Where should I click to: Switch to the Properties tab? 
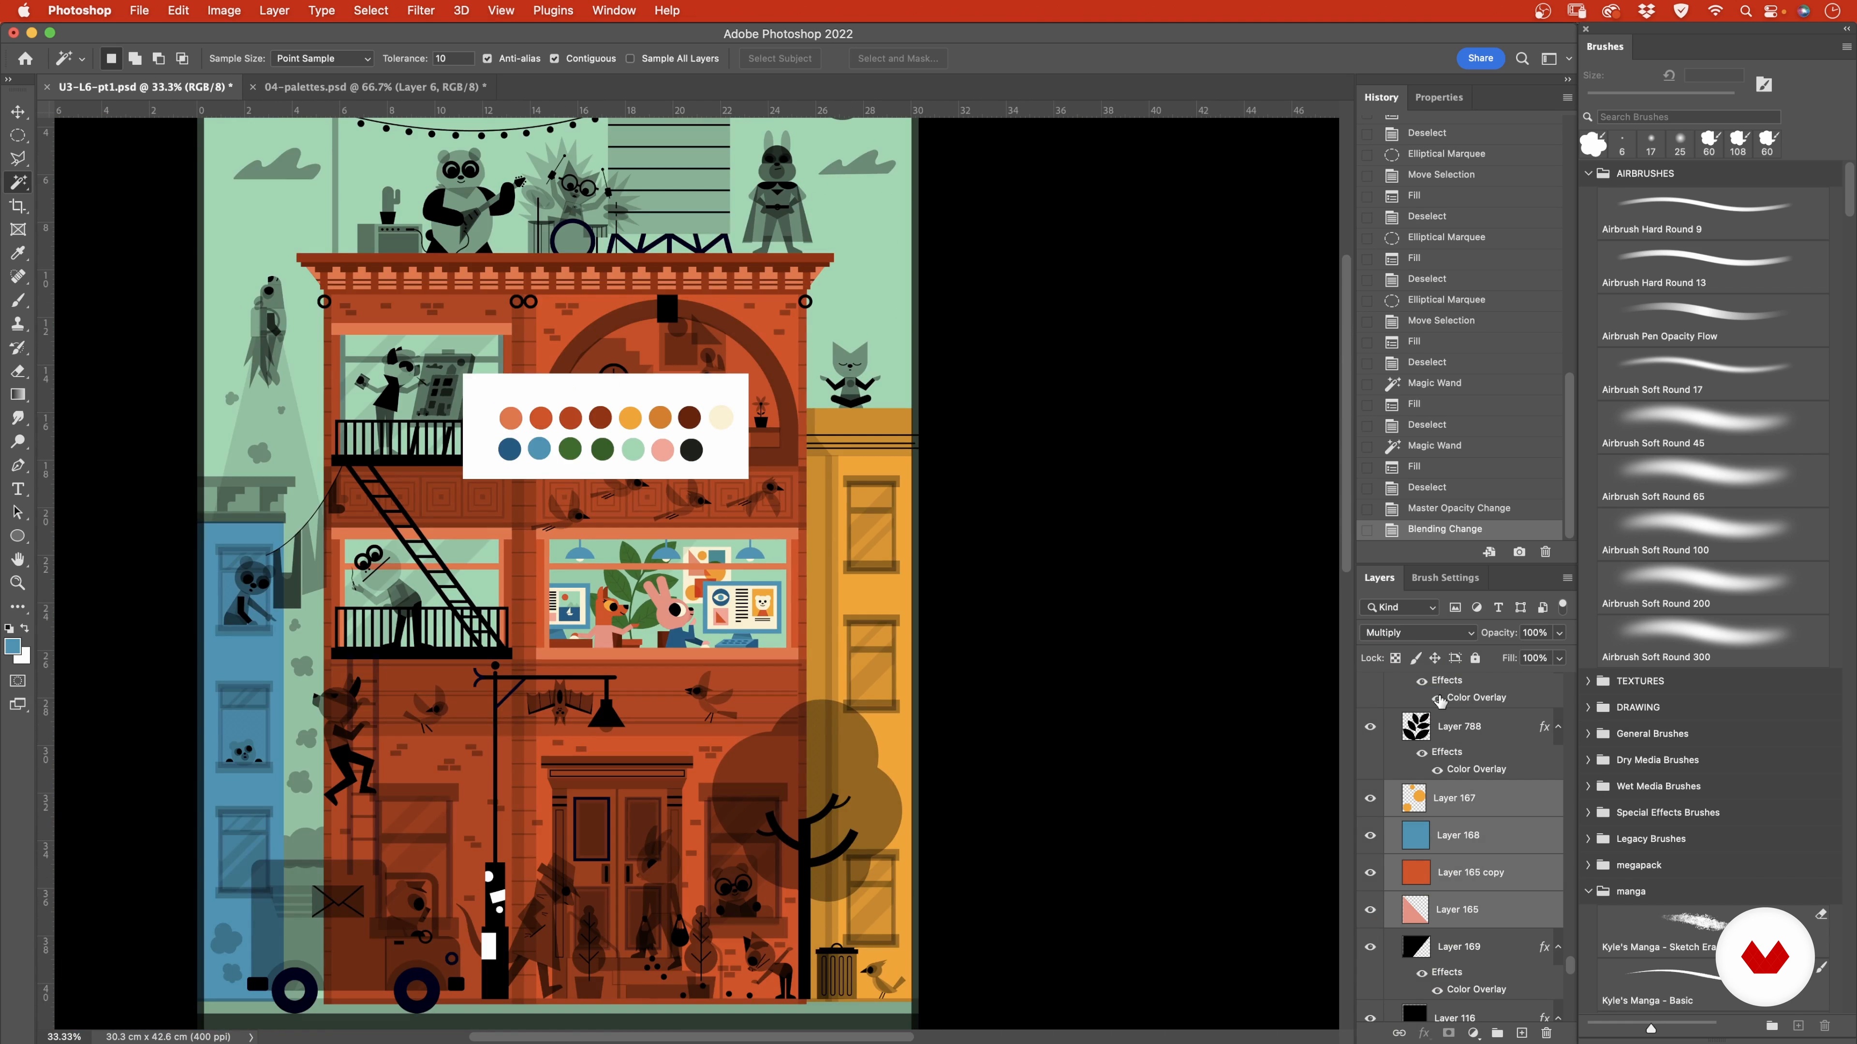tap(1438, 97)
